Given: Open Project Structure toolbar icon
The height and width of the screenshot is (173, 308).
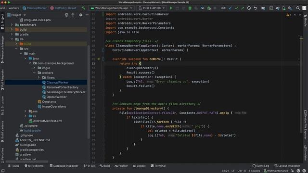Looking at the screenshot, I should click(x=263, y=8).
